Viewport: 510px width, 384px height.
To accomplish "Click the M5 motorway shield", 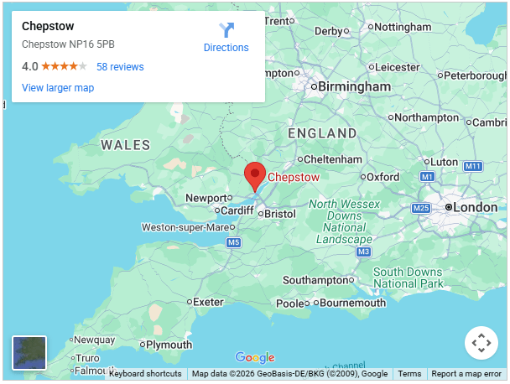I will [x=233, y=242].
